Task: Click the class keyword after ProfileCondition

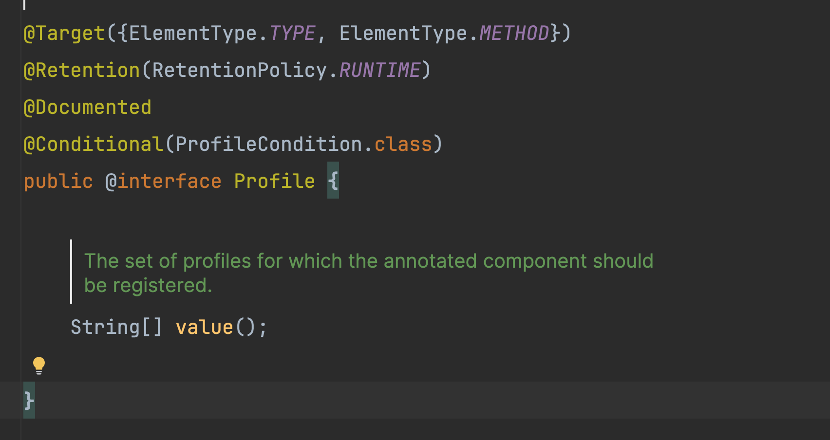Action: coord(403,145)
